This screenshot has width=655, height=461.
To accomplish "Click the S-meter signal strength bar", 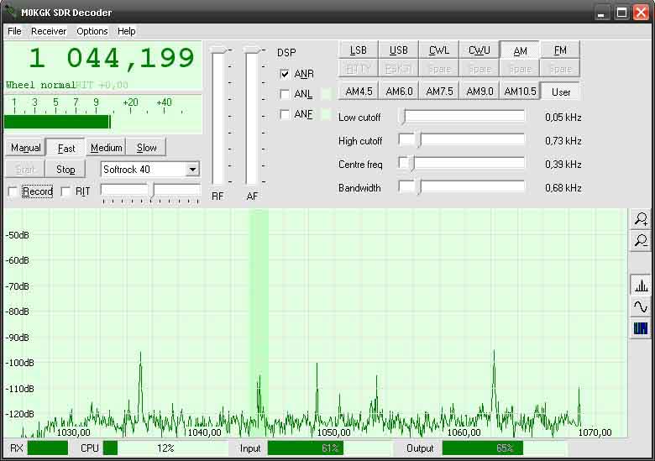I will tap(57, 122).
